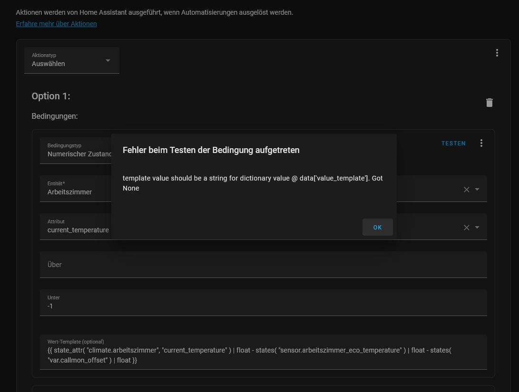Image resolution: width=519 pixels, height=392 pixels.
Task: Dismiss the error dialog with OK
Action: [x=377, y=228]
